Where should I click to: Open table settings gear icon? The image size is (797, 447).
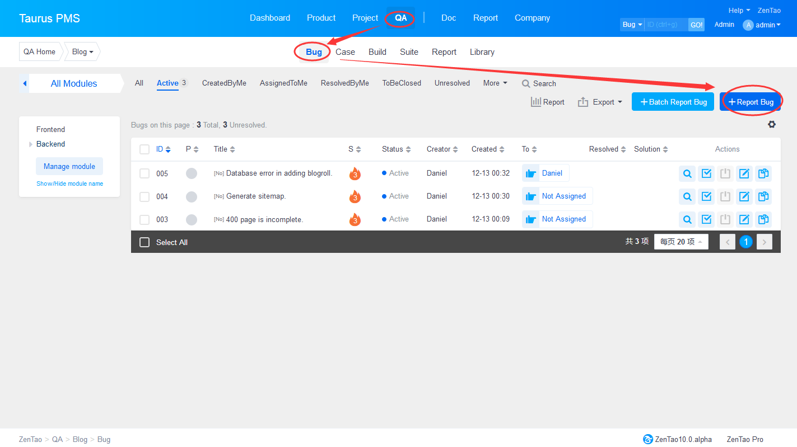click(772, 124)
